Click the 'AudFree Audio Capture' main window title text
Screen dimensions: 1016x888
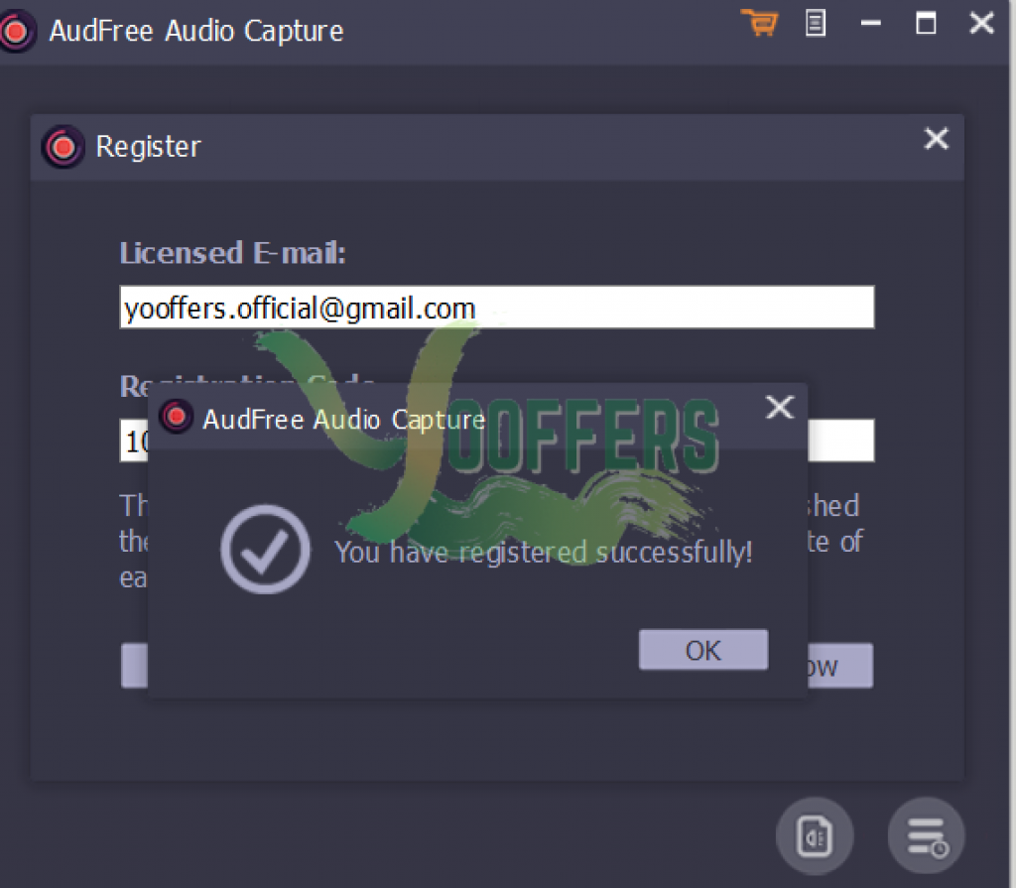[196, 31]
